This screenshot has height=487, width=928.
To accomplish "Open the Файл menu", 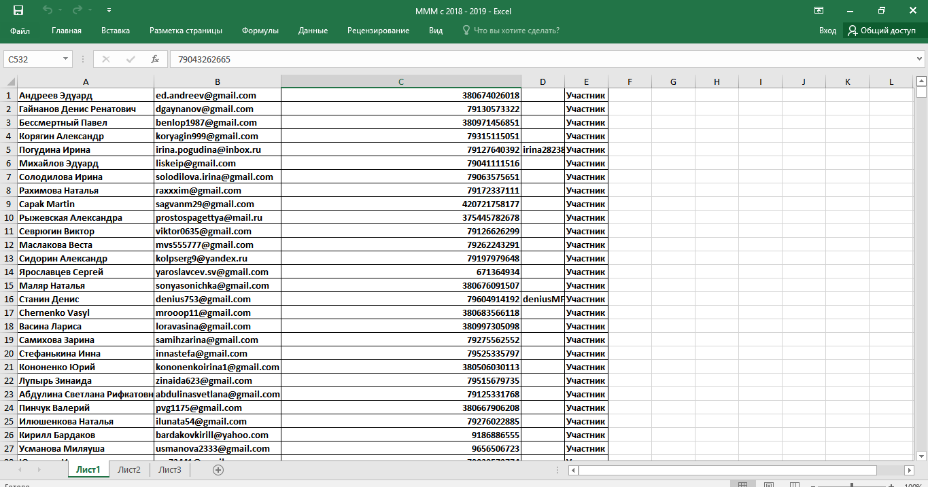I will point(20,31).
